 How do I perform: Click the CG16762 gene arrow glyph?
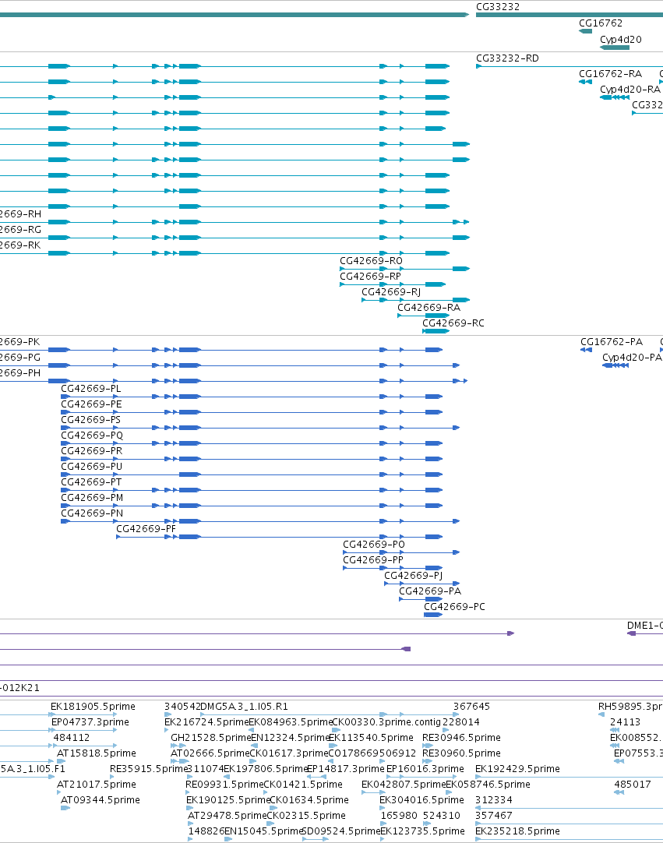pyautogui.click(x=586, y=32)
